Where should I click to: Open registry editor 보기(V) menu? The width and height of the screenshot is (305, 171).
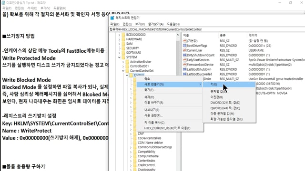[140, 24]
